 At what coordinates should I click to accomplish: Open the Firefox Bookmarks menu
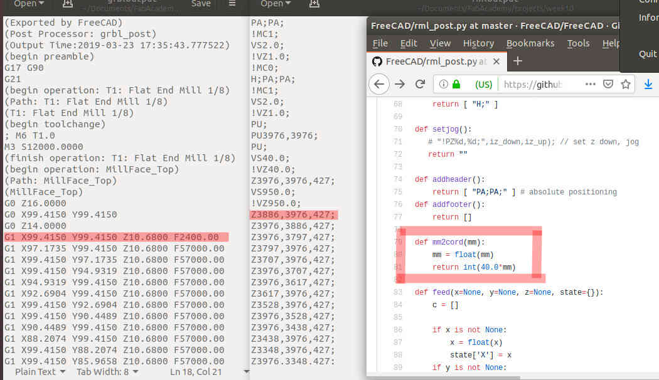(530, 43)
